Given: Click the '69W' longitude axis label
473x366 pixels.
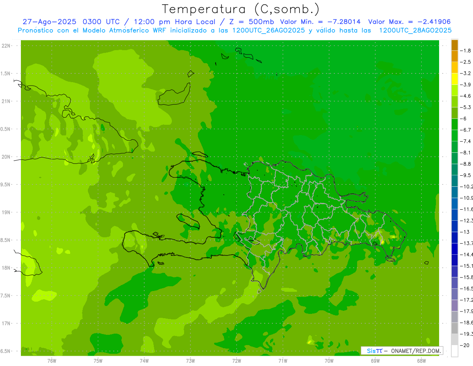Looking at the screenshot, I should tap(375, 361).
